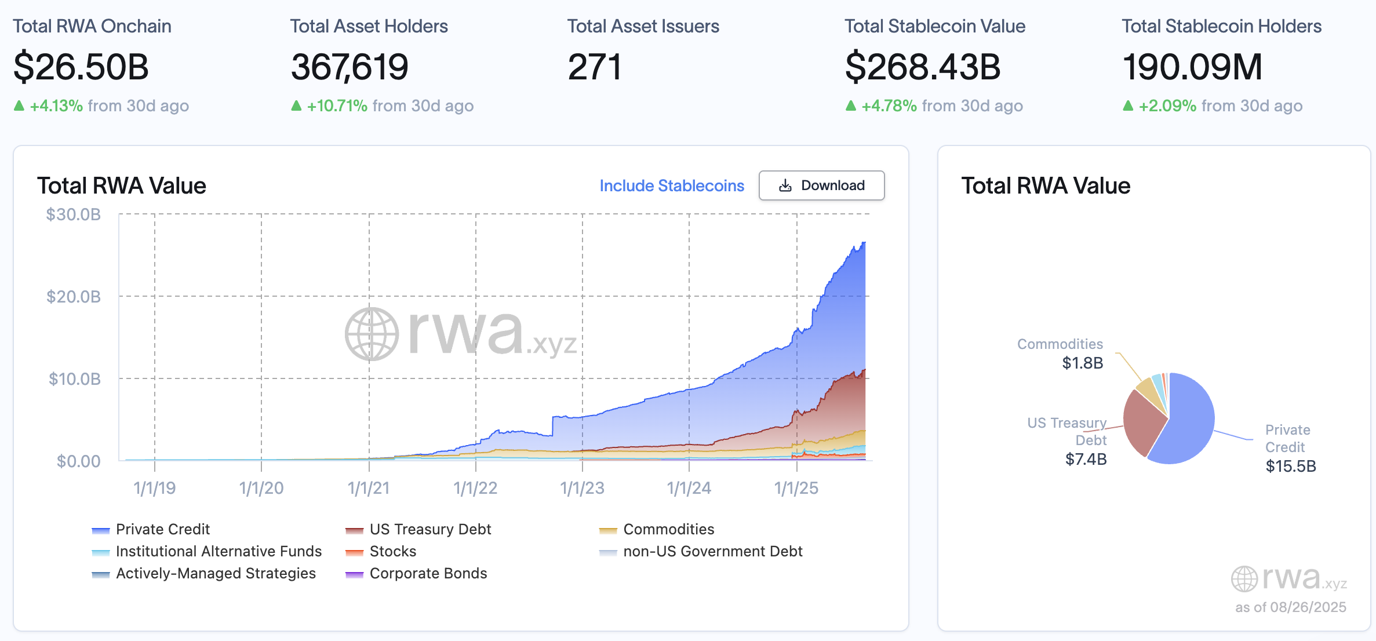Click the rwa.xyz globe watermark in the chart
The image size is (1376, 641).
click(x=372, y=334)
